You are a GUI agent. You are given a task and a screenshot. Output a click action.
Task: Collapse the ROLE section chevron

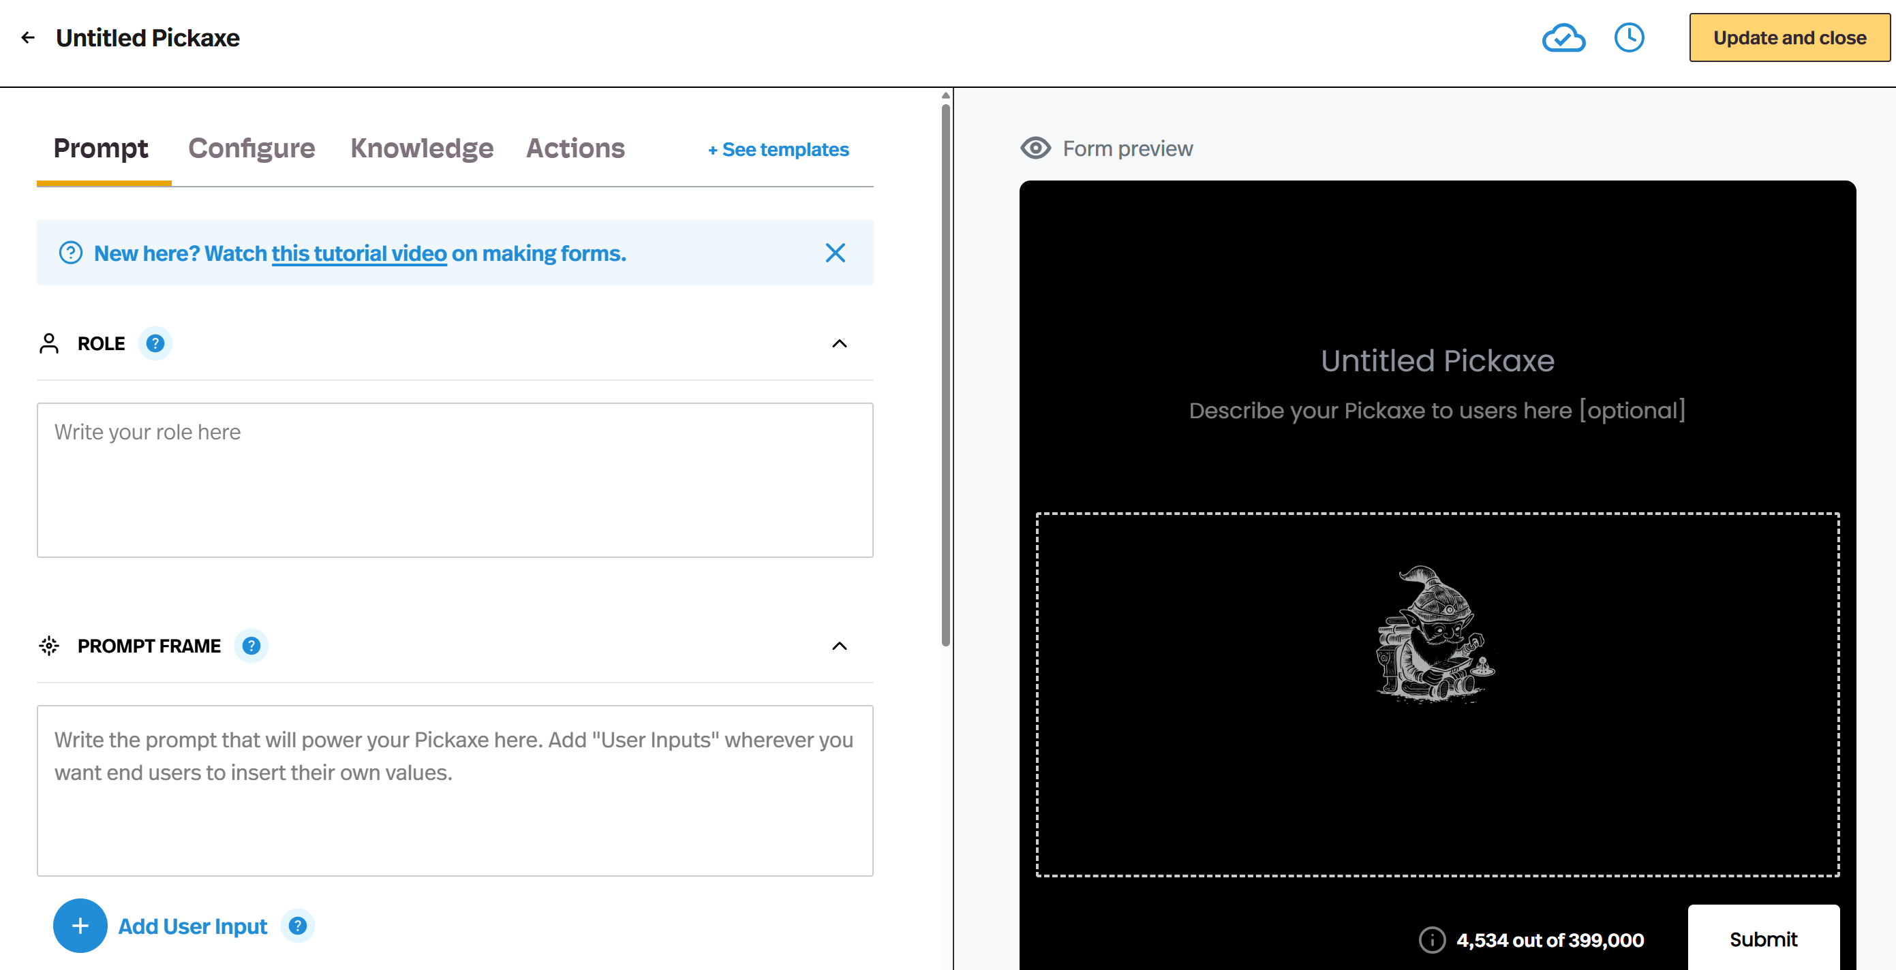[839, 343]
